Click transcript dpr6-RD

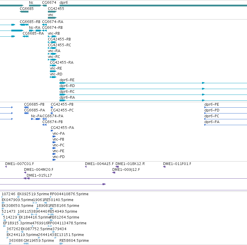tap(67, 86)
